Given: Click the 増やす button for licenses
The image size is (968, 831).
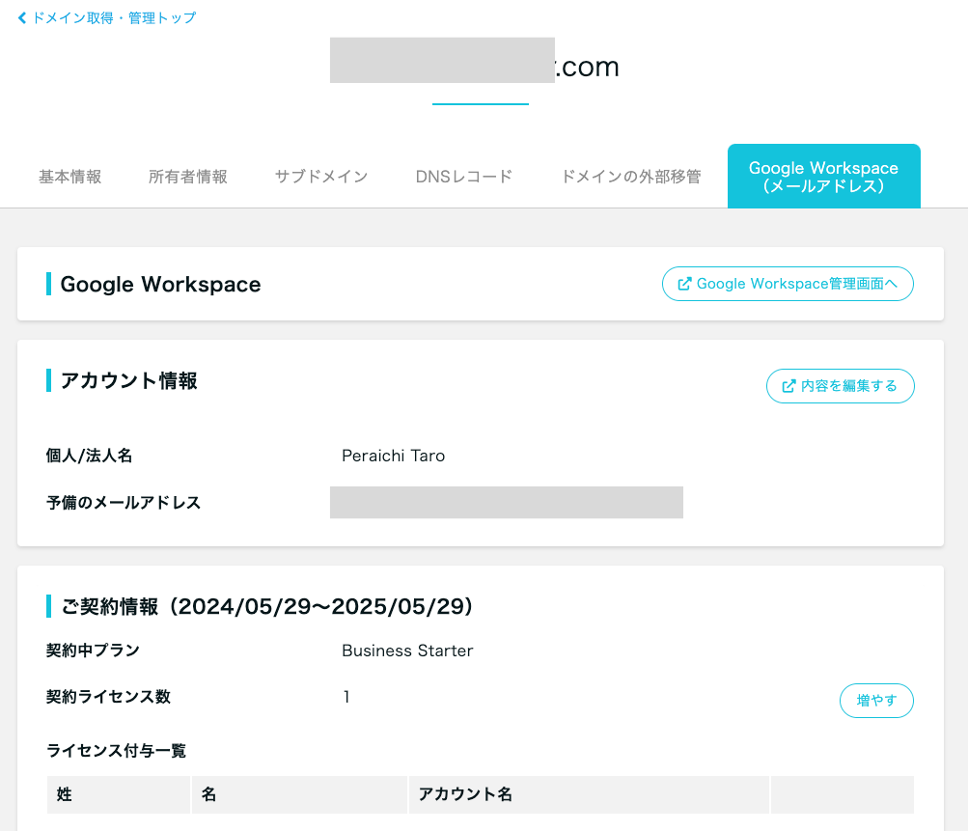Looking at the screenshot, I should pos(875,701).
